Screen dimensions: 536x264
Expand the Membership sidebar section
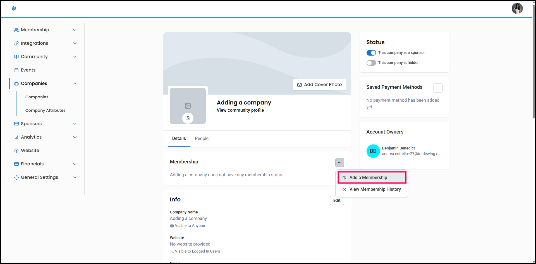click(x=75, y=30)
